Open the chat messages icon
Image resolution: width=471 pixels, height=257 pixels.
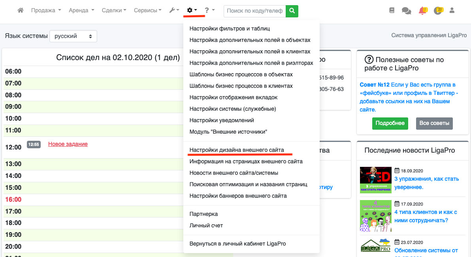[x=406, y=11]
